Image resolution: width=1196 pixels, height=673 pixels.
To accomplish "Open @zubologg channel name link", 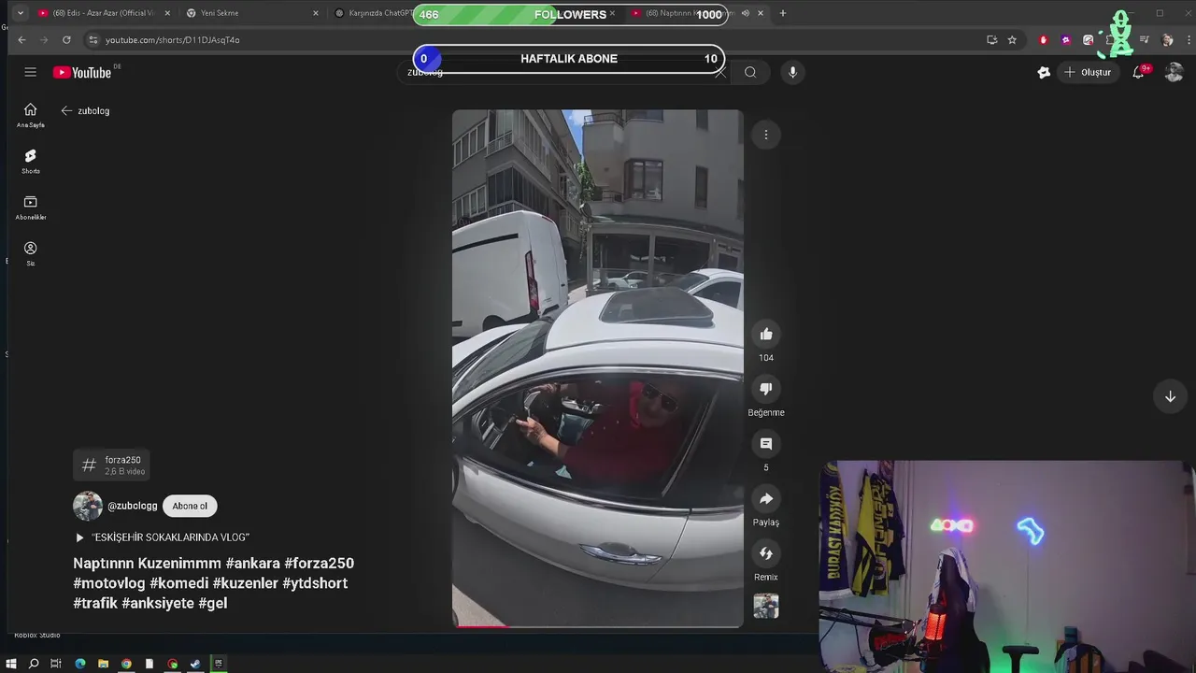I will click(133, 506).
